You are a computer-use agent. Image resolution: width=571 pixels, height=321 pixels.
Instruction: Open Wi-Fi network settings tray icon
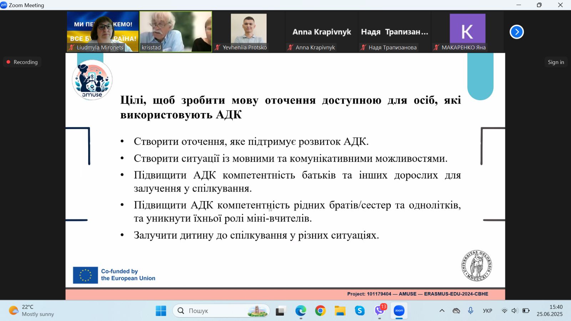504,311
